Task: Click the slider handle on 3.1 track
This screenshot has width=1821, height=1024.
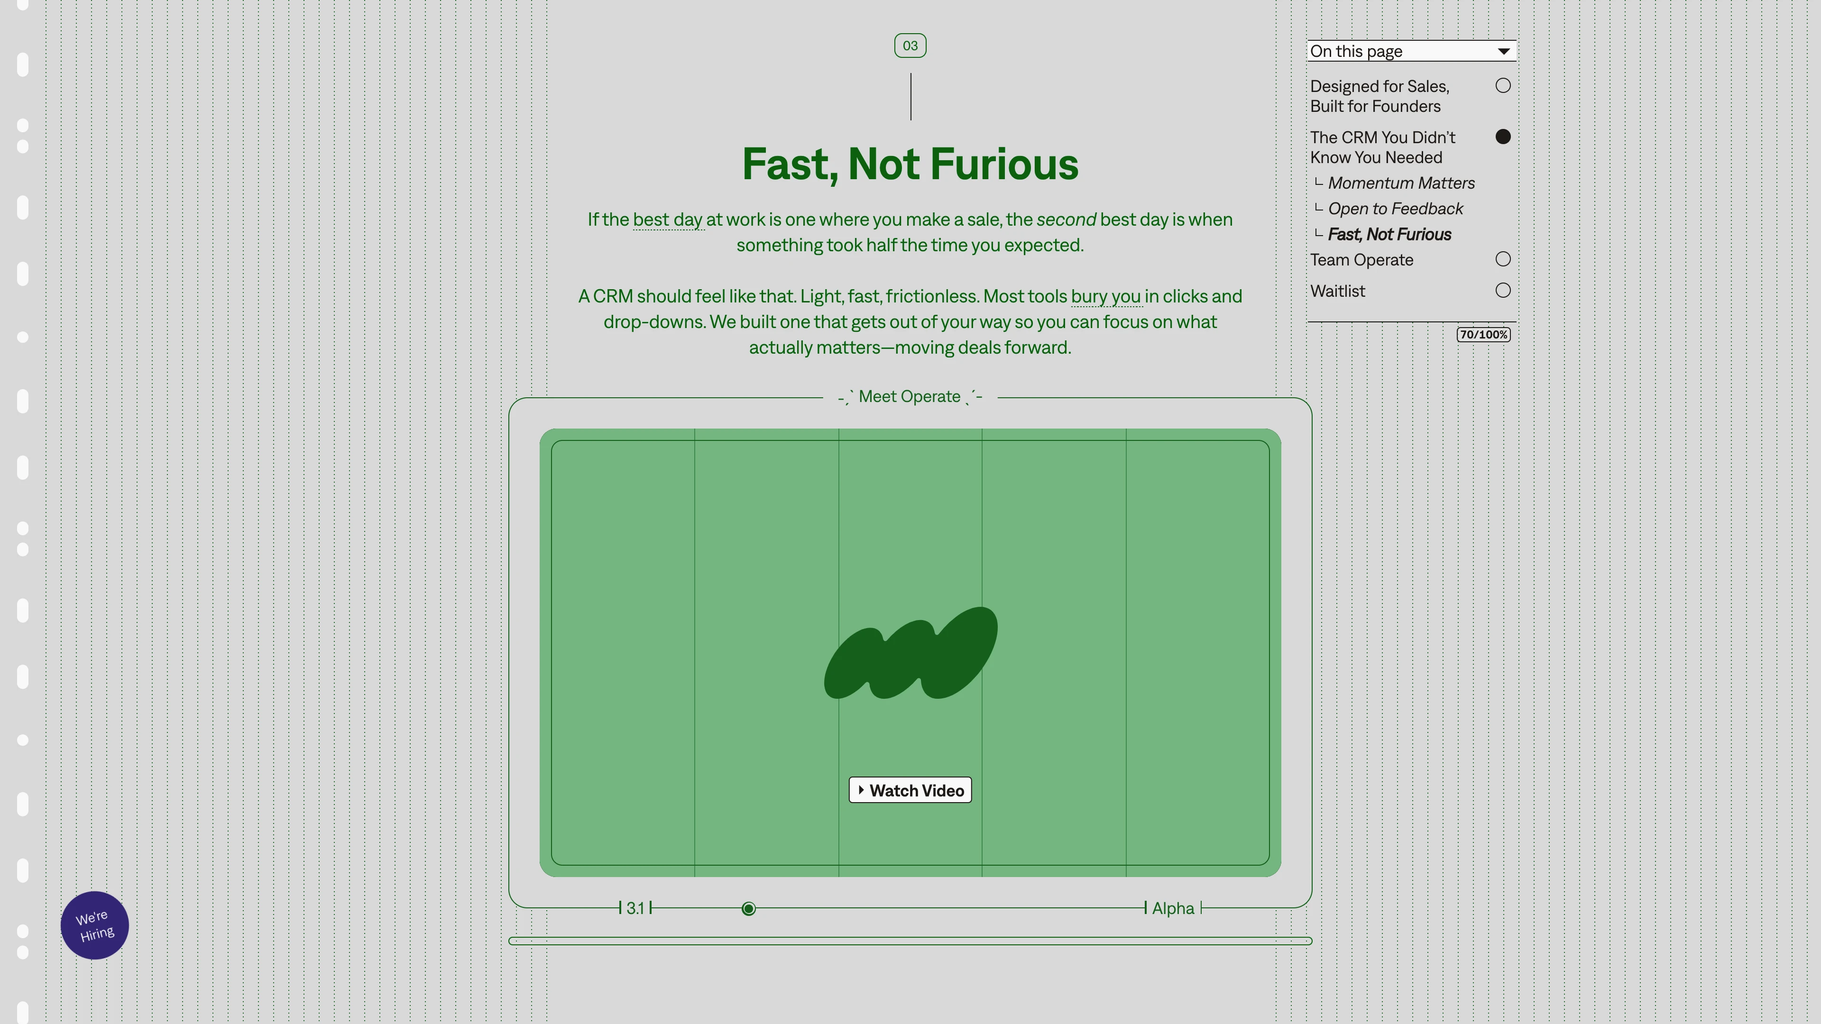Action: click(x=749, y=909)
